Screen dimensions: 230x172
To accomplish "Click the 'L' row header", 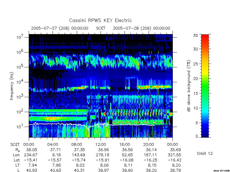I will [x=18, y=170].
